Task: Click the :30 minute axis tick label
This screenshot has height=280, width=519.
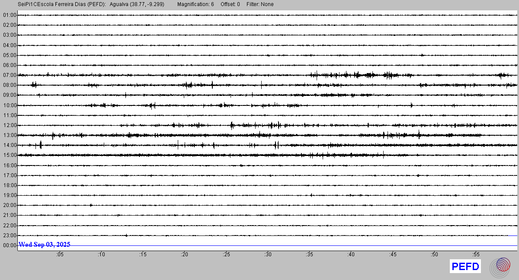Action: pyautogui.click(x=268, y=255)
